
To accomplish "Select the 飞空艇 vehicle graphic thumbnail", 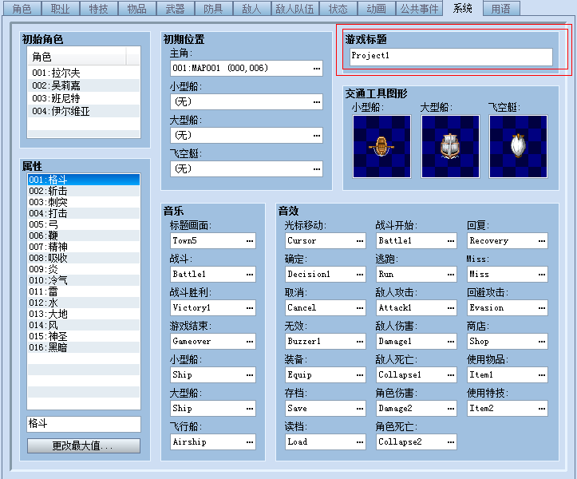I will 518,146.
